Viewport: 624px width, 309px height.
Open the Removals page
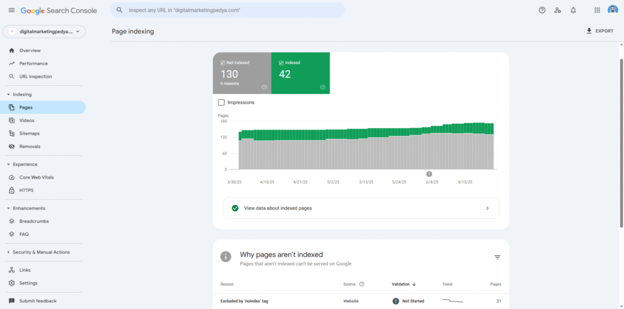43,146
